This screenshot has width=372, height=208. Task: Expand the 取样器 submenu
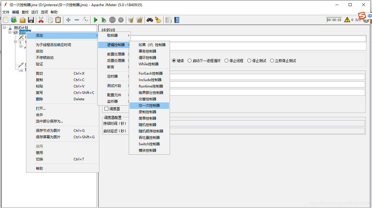click(114, 35)
